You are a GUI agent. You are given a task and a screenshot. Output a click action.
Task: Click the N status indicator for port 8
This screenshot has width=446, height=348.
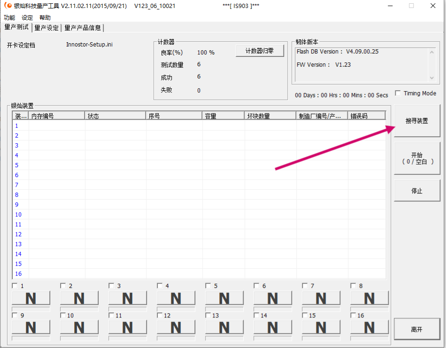(369, 297)
